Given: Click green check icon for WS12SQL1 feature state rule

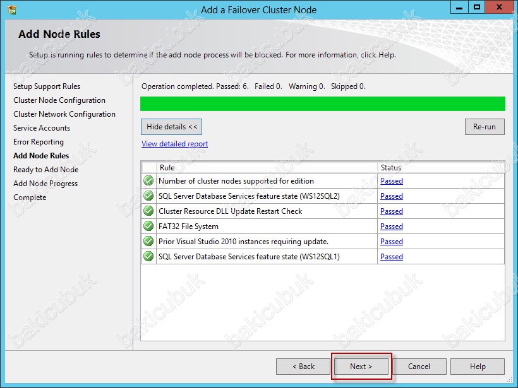Looking at the screenshot, I should (148, 257).
